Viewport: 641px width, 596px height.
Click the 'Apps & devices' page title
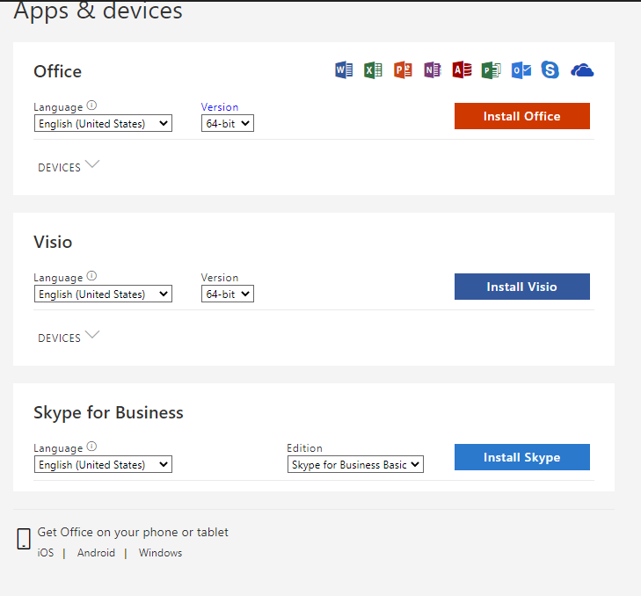pos(98,11)
